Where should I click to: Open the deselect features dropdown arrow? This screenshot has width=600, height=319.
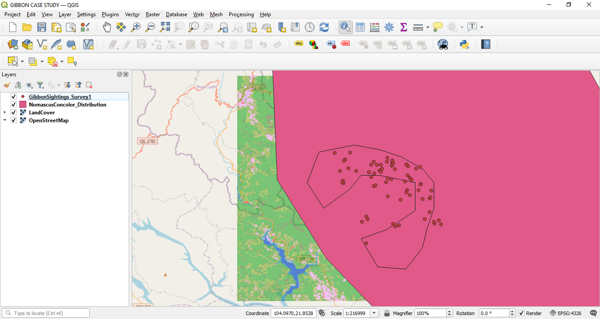click(62, 61)
